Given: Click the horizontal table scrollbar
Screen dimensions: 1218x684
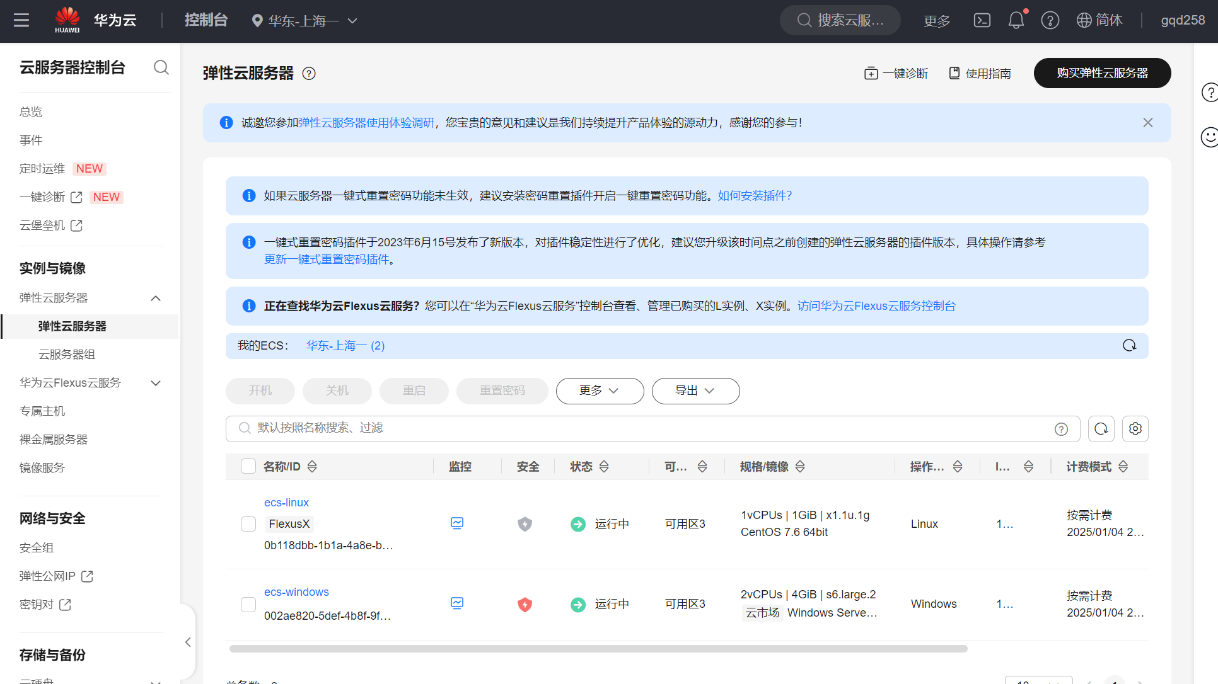Looking at the screenshot, I should [x=598, y=649].
